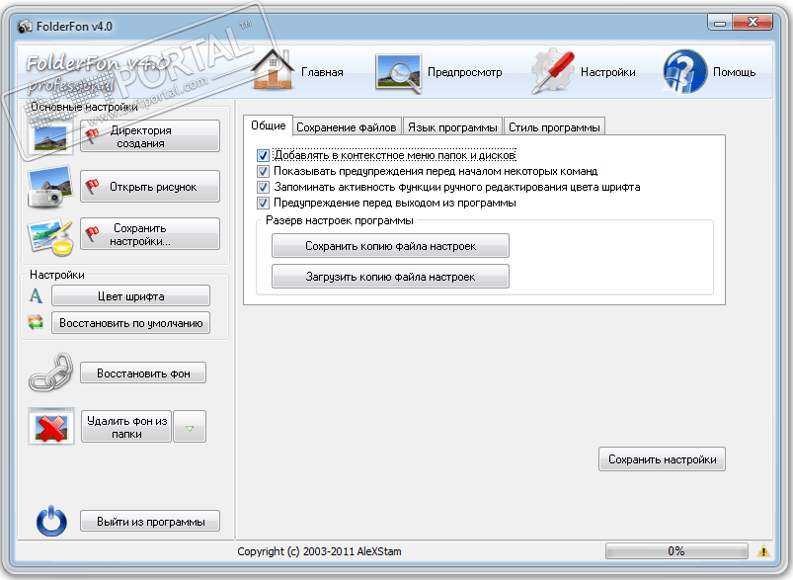This screenshot has width=793, height=580.
Task: Click the Открыть рисунок button
Action: coord(150,186)
